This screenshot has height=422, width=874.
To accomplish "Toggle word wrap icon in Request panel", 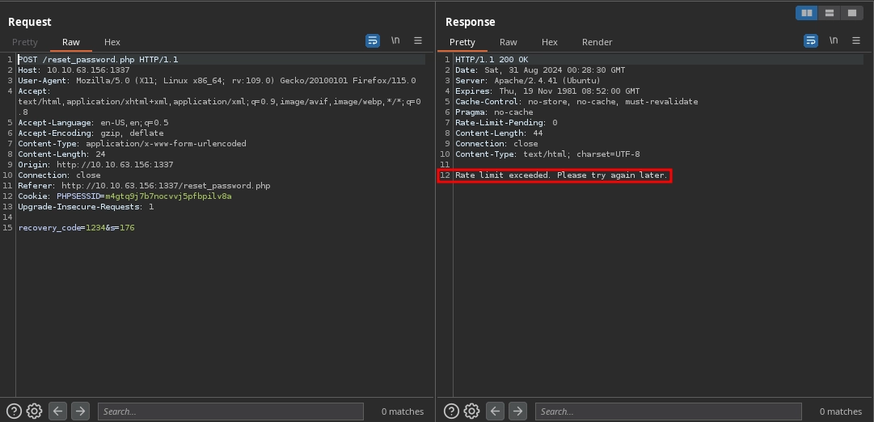I will 372,40.
